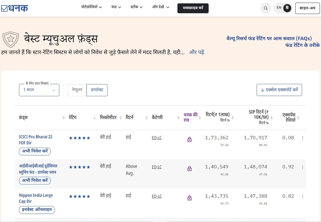Open the 1 साल period dropdown
This screenshot has width=321, height=222.
(39, 90)
